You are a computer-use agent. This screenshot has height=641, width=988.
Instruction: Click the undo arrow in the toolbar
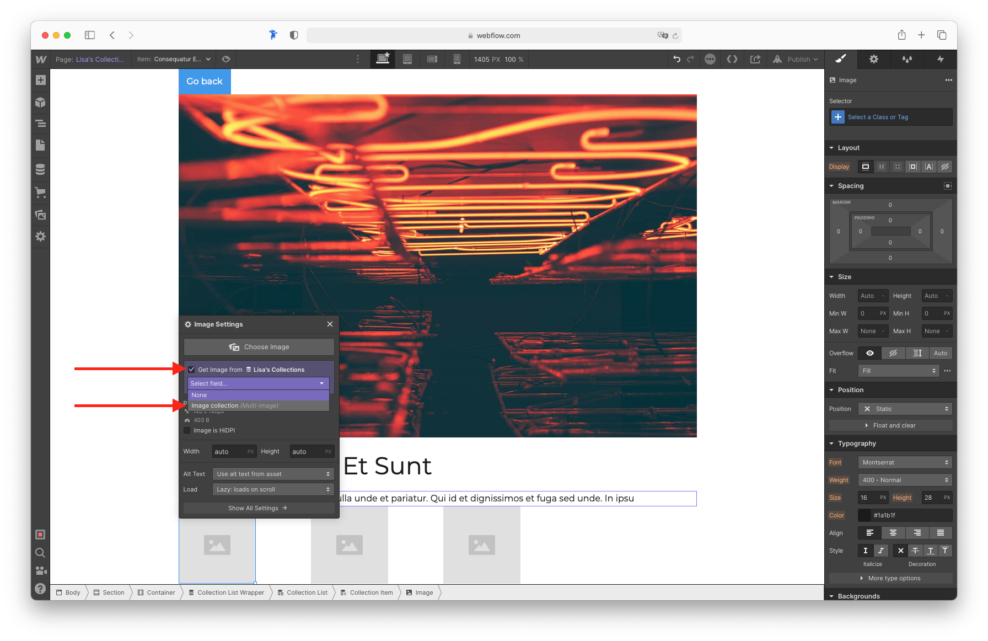(677, 59)
